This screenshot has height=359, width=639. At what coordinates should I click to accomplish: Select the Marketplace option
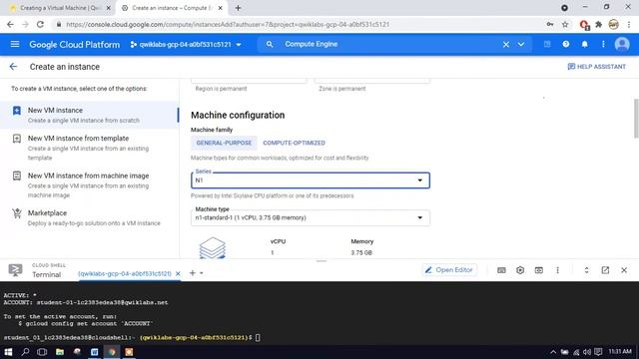pos(90,217)
